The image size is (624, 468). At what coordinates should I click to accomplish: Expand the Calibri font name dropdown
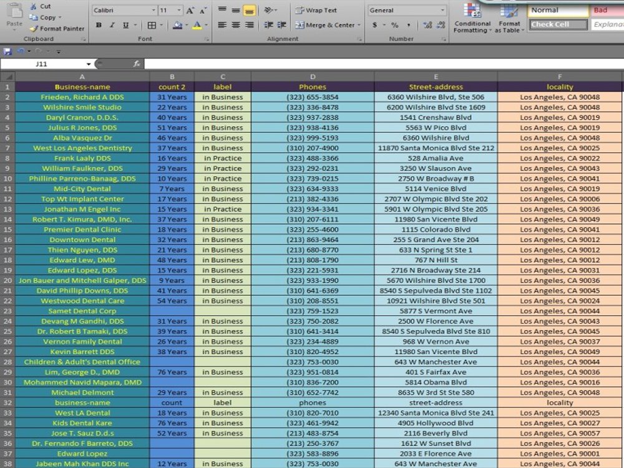point(154,11)
